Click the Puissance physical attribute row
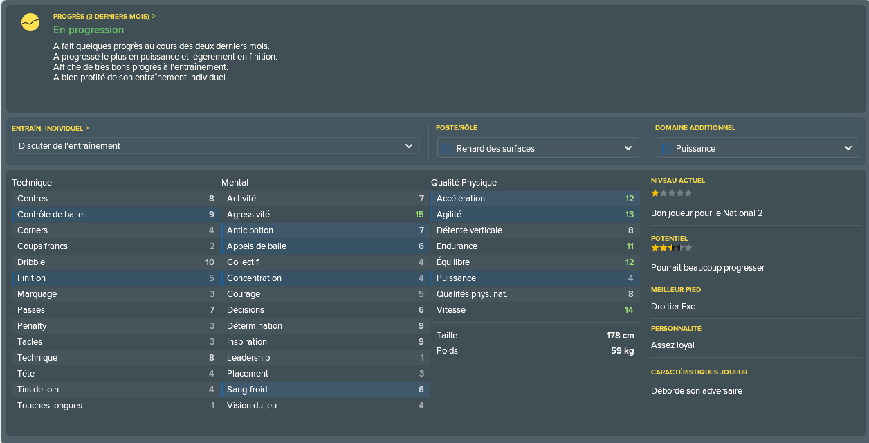 (x=535, y=278)
